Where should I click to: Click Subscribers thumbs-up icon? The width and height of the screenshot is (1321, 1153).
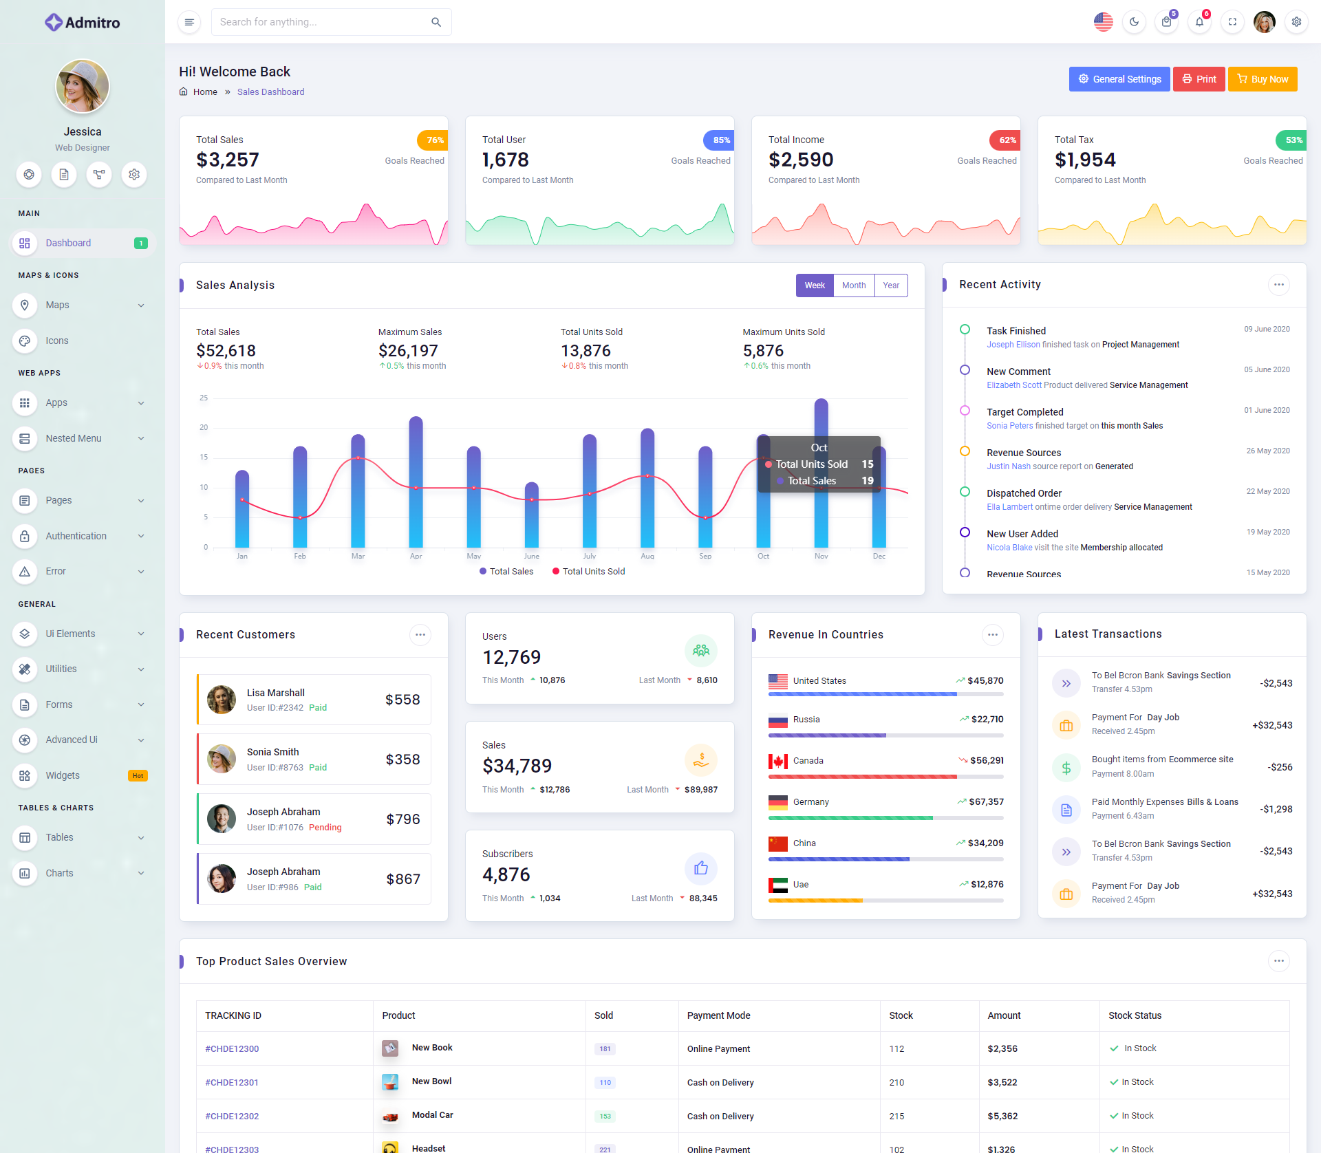click(700, 868)
